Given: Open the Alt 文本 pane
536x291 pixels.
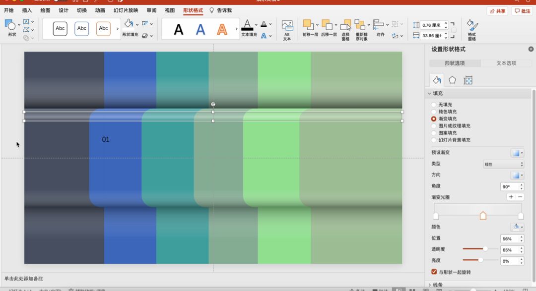Looking at the screenshot, I should coord(287,30).
